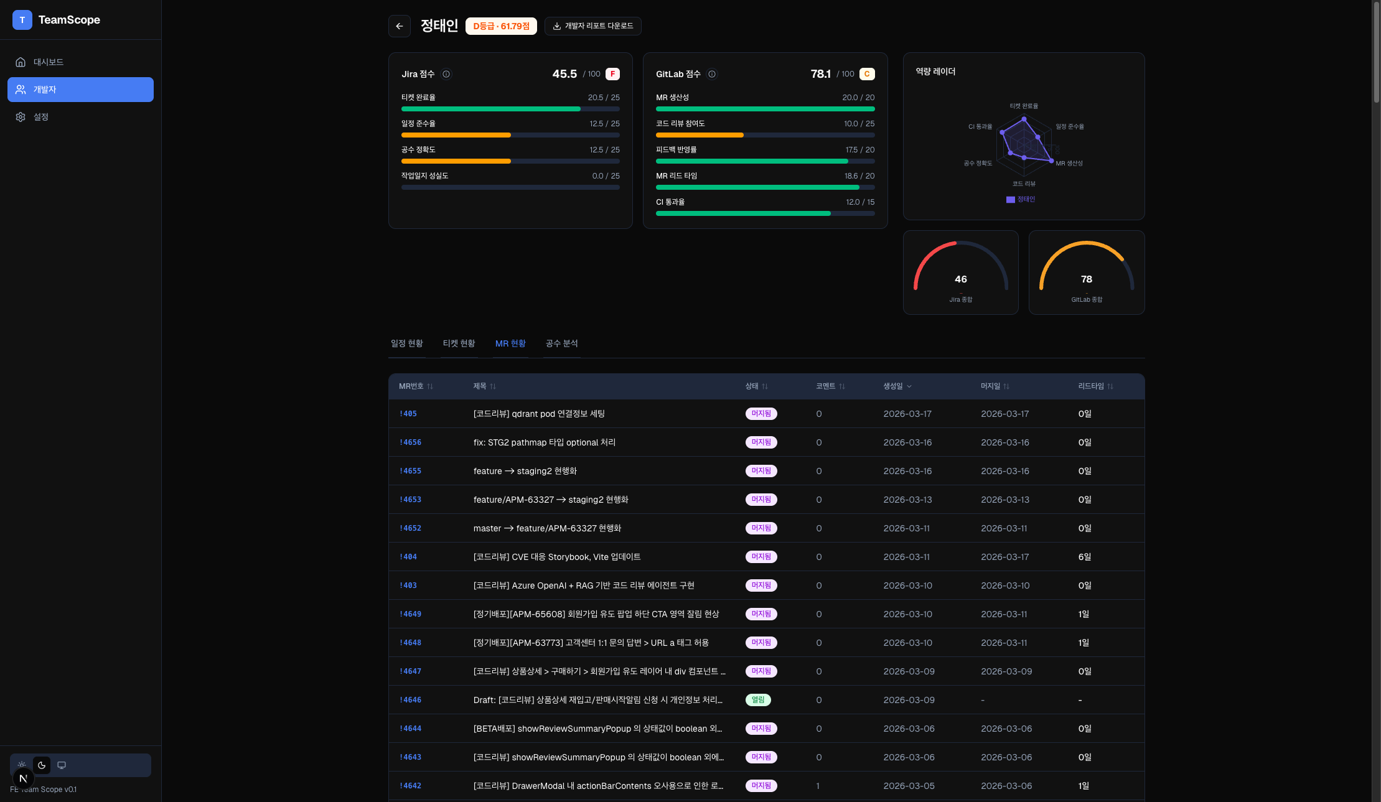Select the 대시보드 home icon in sidebar

[20, 62]
